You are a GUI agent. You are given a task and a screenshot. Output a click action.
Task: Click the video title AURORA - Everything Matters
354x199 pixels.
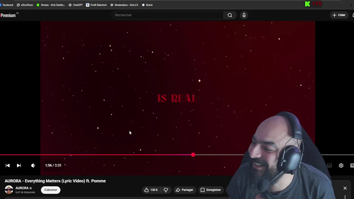pos(55,181)
